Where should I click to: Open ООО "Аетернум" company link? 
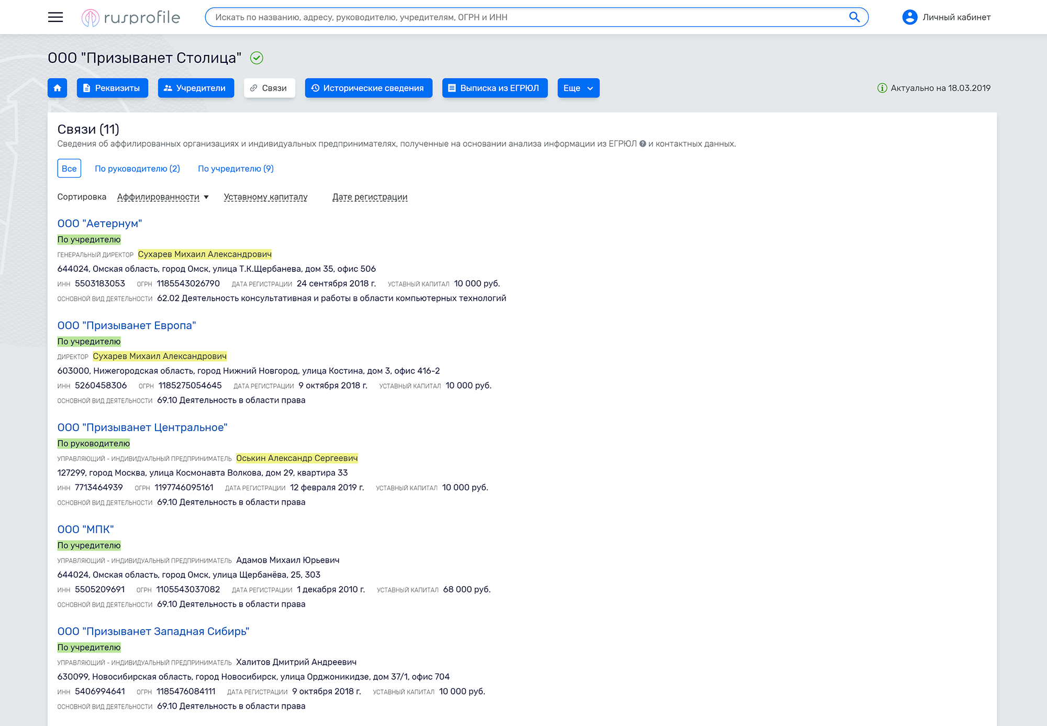click(x=99, y=224)
